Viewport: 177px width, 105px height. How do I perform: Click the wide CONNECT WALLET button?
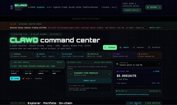click(x=90, y=81)
